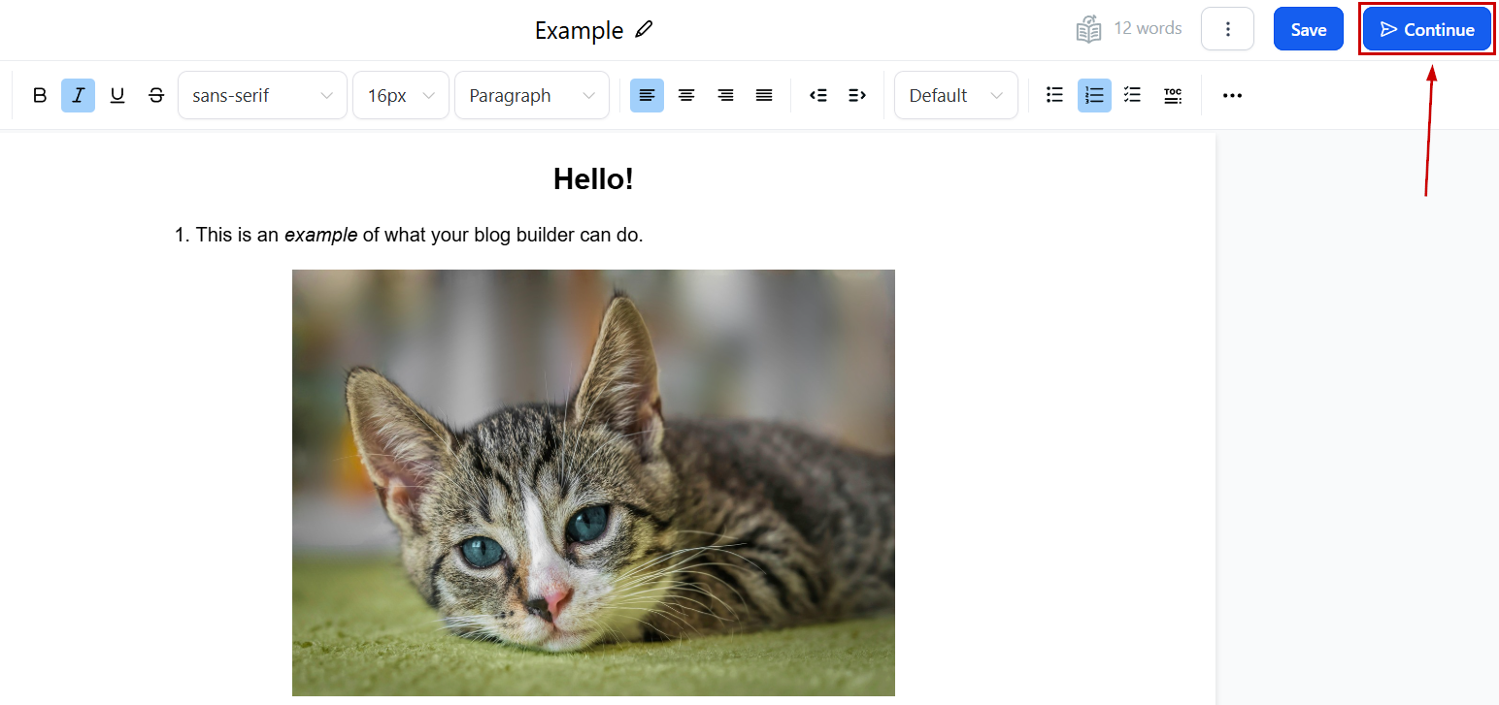Open the Paragraph style dropdown
This screenshot has width=1499, height=705.
(x=532, y=95)
